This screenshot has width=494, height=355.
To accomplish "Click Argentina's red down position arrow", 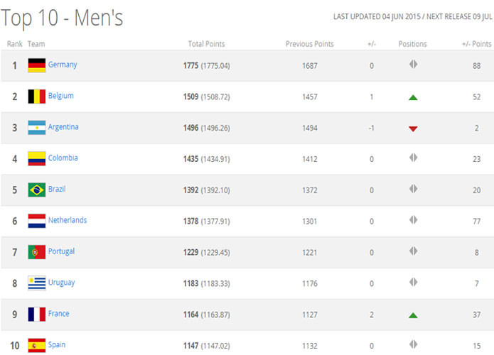I will pos(413,129).
